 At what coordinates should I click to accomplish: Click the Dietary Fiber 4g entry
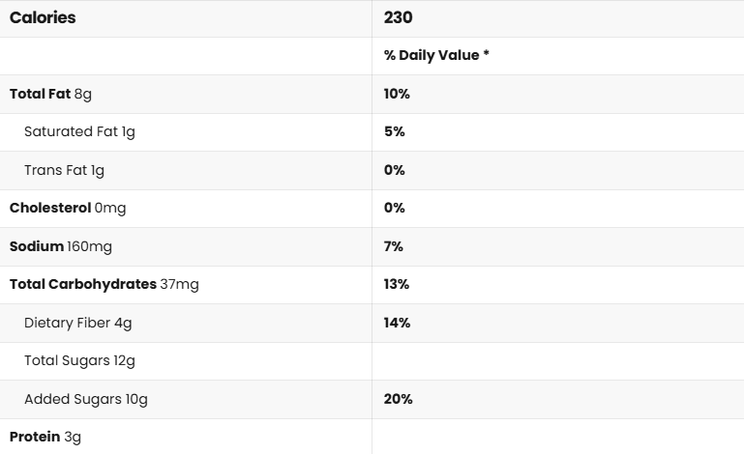[x=78, y=323]
